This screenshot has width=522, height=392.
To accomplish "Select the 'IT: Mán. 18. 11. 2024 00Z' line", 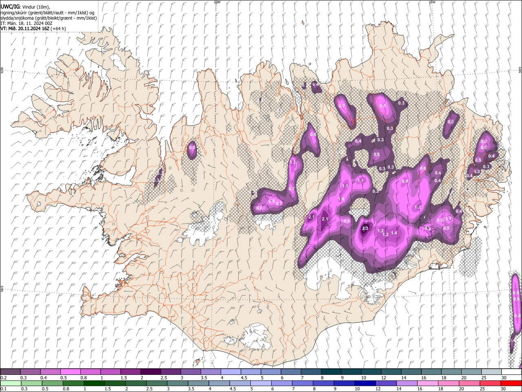I will click(26, 23).
